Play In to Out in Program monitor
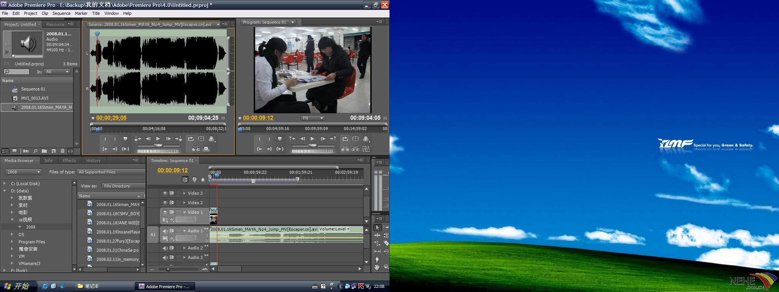Screen dimensions: 779x292 click(280, 149)
